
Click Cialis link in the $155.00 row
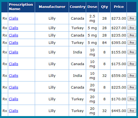click(14, 52)
